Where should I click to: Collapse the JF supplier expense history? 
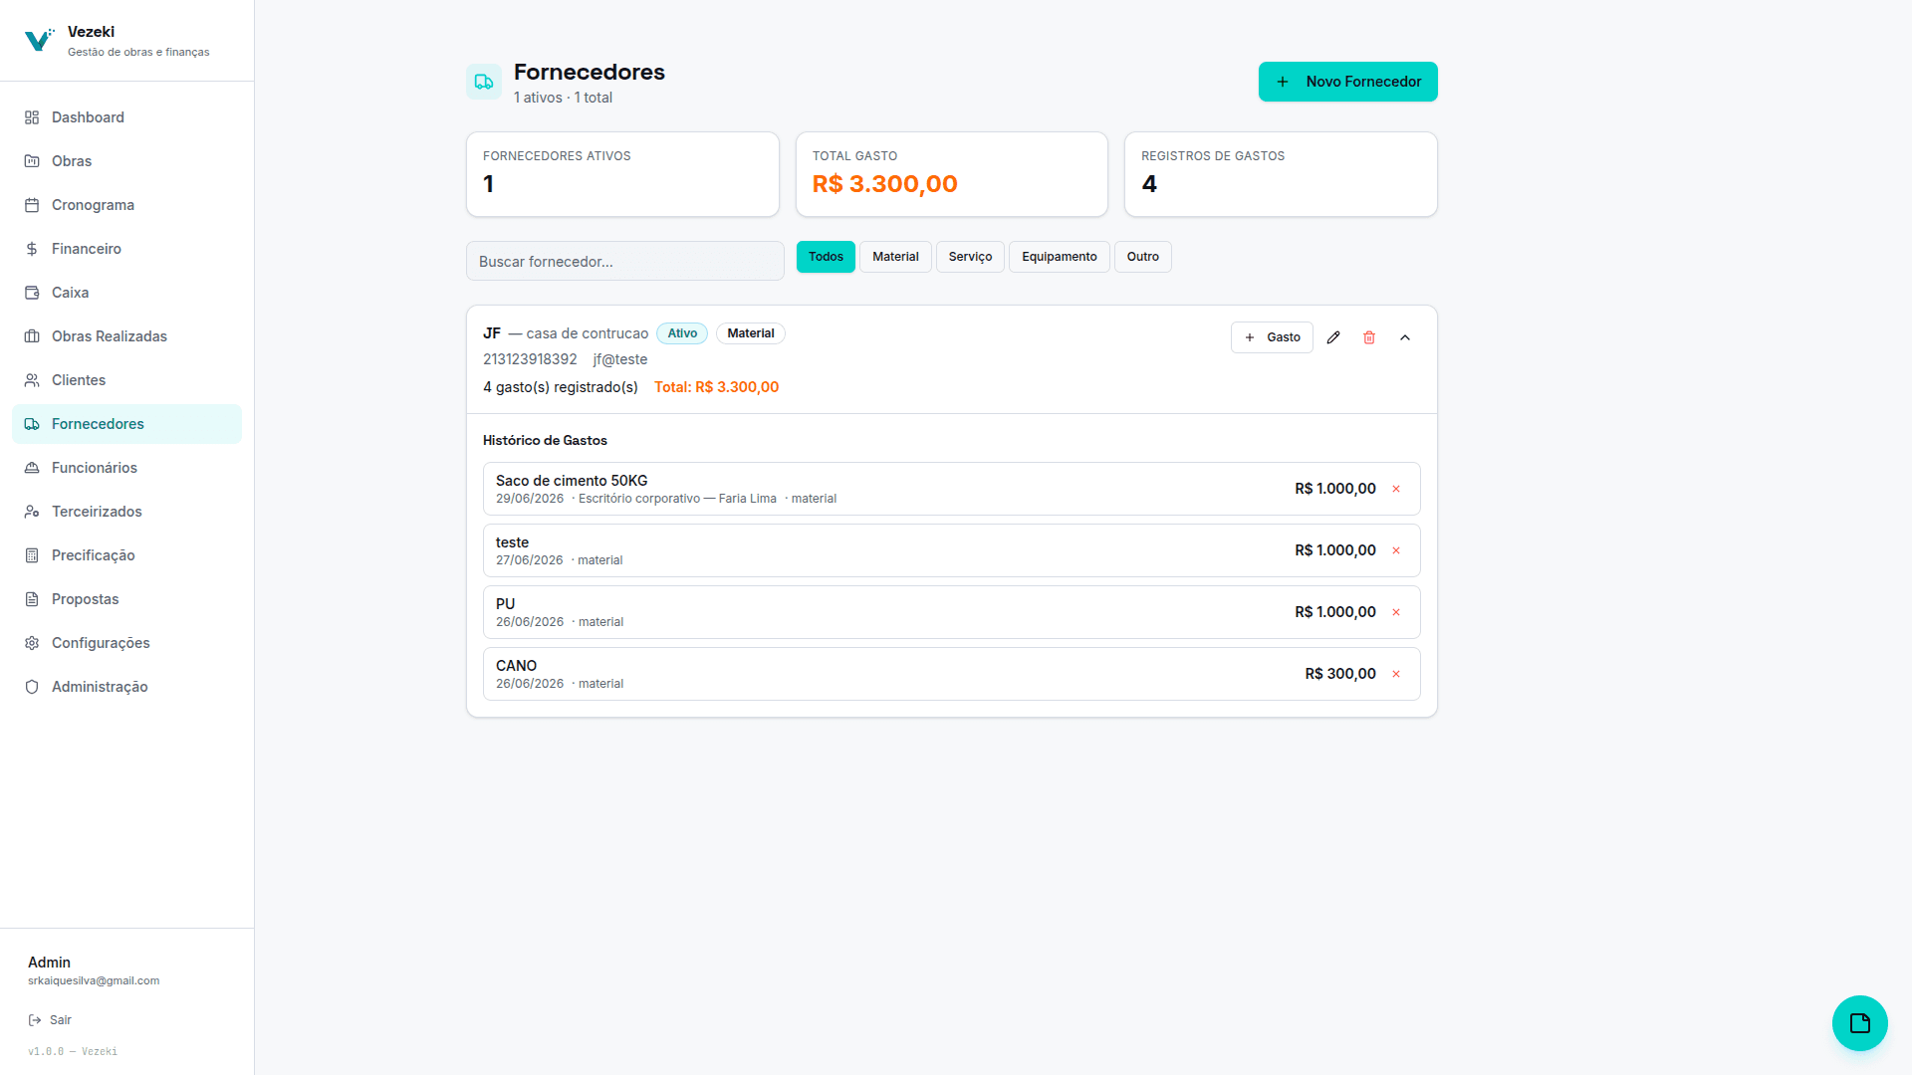point(1405,337)
